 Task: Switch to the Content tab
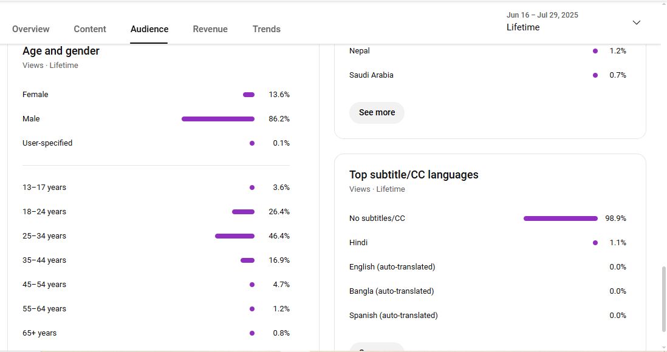coord(90,29)
